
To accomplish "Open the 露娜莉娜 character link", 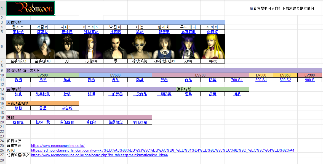I will tap(188, 32).
